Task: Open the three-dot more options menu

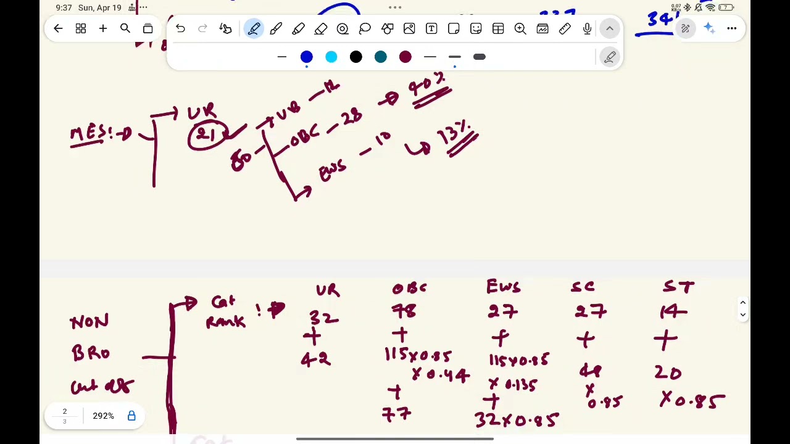Action: 731,28
